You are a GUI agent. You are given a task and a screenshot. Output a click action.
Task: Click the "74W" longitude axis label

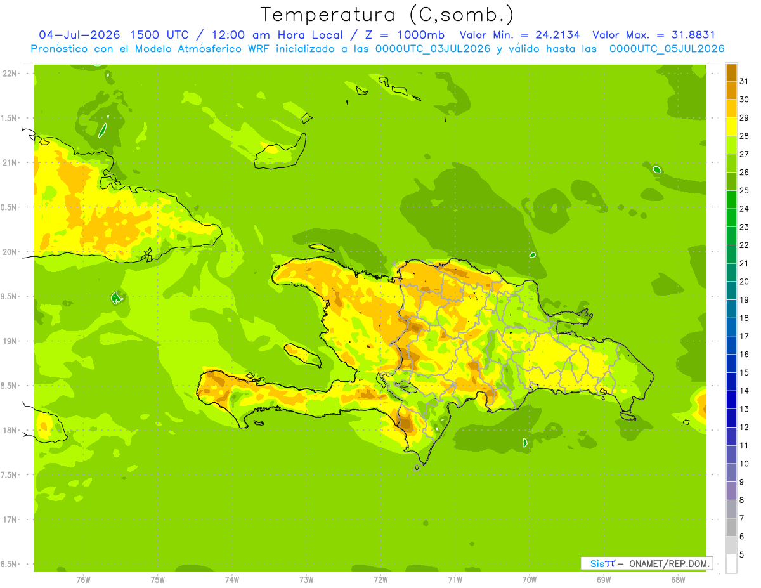point(232,578)
